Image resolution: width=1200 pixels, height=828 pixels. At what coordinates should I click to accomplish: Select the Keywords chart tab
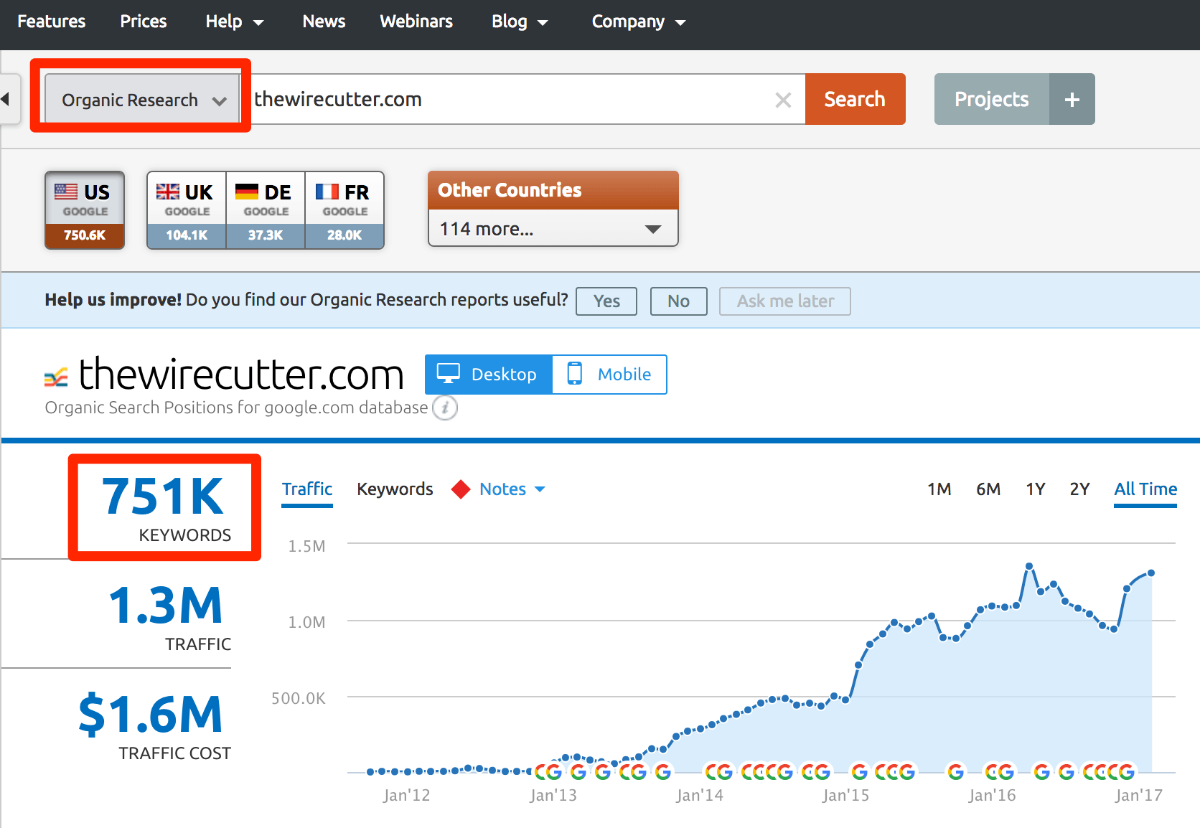coord(395,489)
